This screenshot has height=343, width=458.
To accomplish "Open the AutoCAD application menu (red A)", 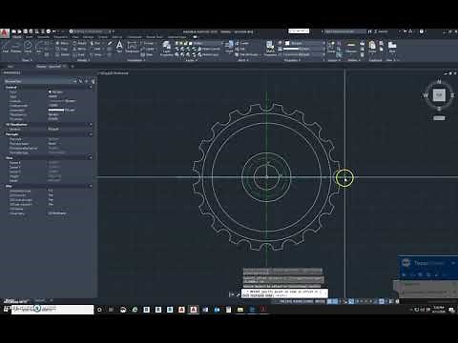I will [x=5, y=33].
